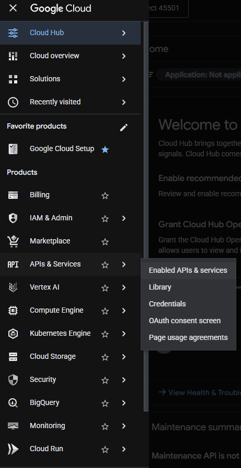Click the BigQuery magnifier icon
This screenshot has width=241, height=468.
[13, 403]
